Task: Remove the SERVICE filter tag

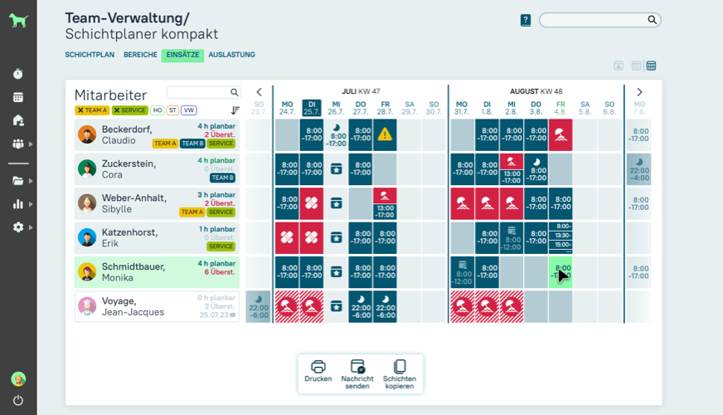Action: (x=118, y=110)
